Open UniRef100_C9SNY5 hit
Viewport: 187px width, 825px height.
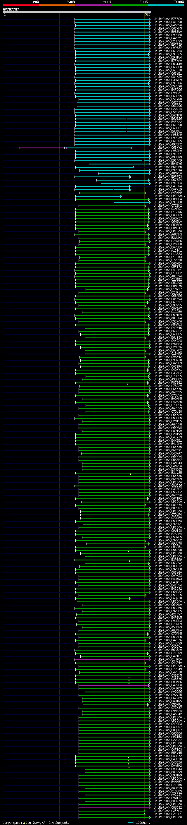pyautogui.click(x=168, y=305)
